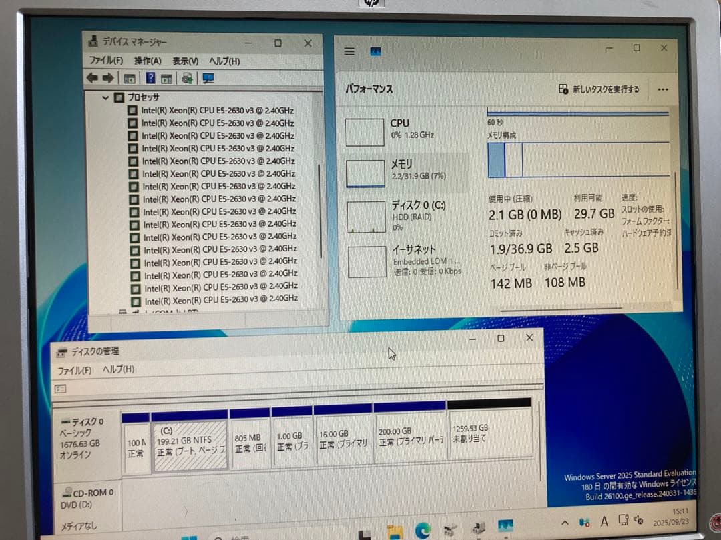The image size is (721, 540).
Task: Open the ファイル(F) menu in Device Manager
Action: pyautogui.click(x=105, y=60)
